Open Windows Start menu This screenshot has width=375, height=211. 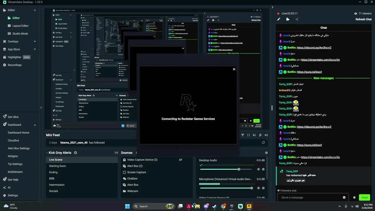(127, 206)
